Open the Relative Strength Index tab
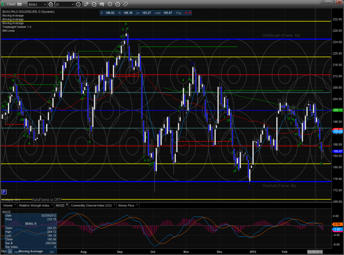 click(x=34, y=205)
